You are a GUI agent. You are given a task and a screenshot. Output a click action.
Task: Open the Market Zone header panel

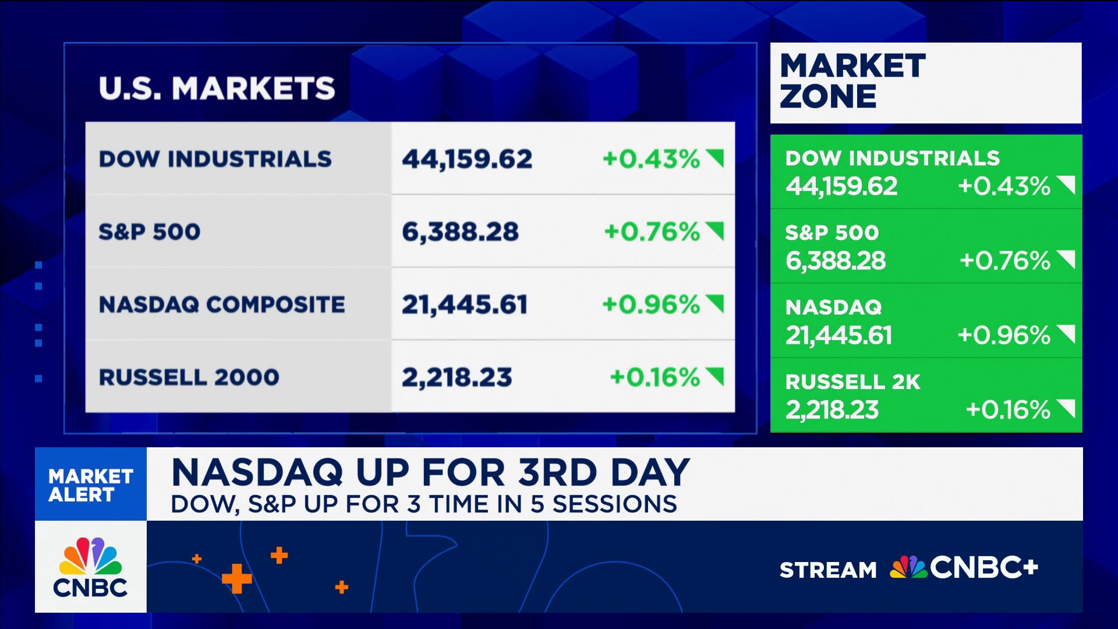[925, 82]
